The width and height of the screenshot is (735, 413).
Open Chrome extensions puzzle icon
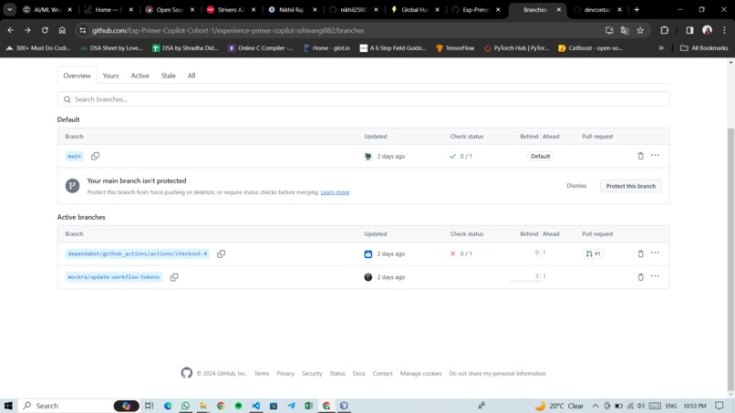point(664,30)
